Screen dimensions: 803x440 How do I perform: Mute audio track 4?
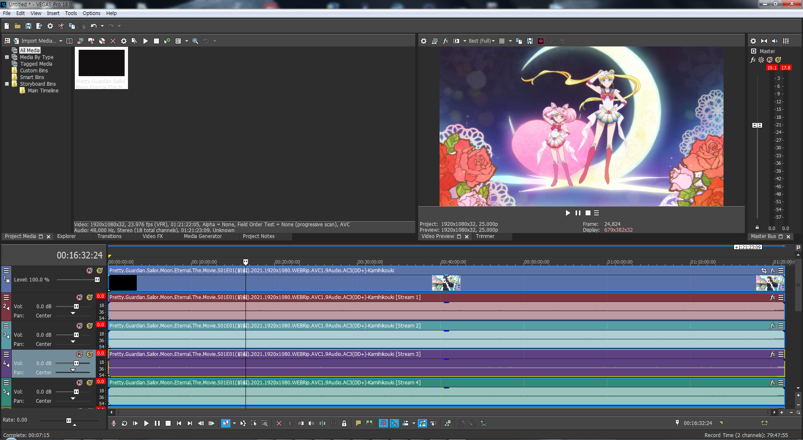coord(79,354)
